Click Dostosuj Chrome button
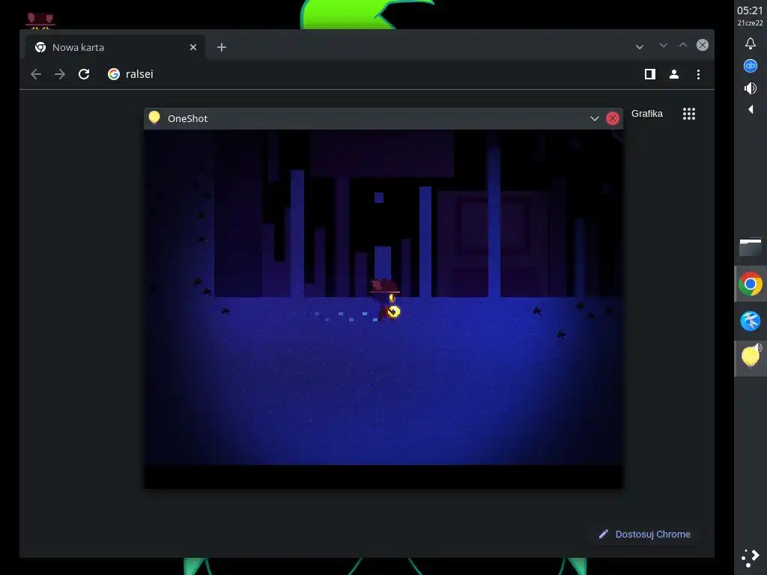Image resolution: width=767 pixels, height=575 pixels. click(644, 535)
